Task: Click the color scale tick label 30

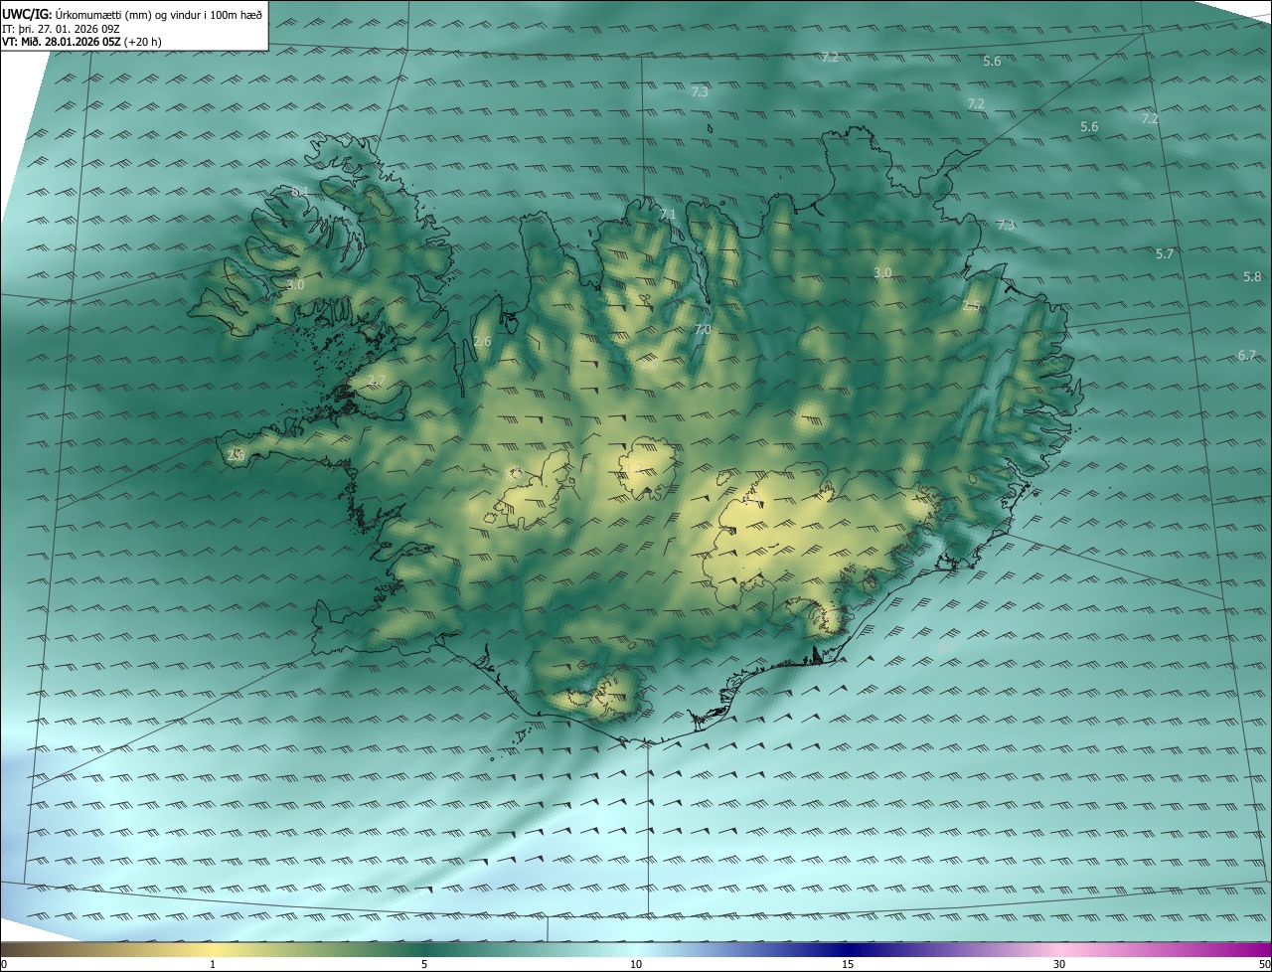Action: click(x=1059, y=964)
